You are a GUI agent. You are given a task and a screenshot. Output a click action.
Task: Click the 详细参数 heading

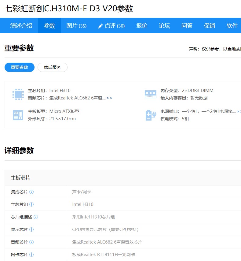[x=19, y=151]
